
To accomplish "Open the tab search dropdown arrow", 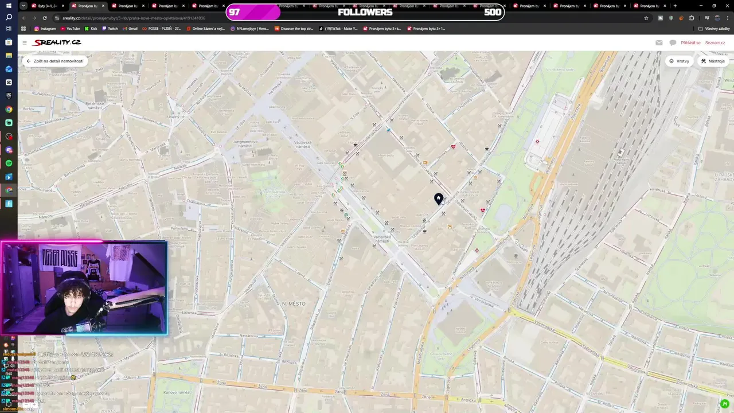I will 23,6.
